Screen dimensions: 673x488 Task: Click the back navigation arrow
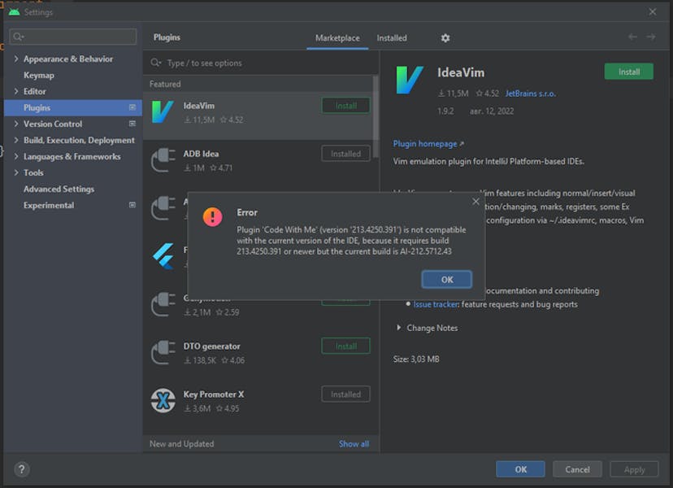632,37
